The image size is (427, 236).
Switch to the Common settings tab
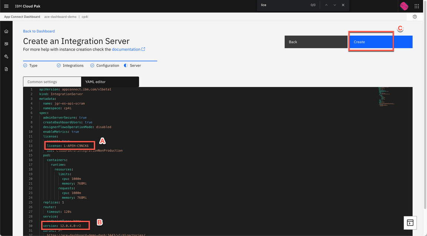pyautogui.click(x=52, y=82)
